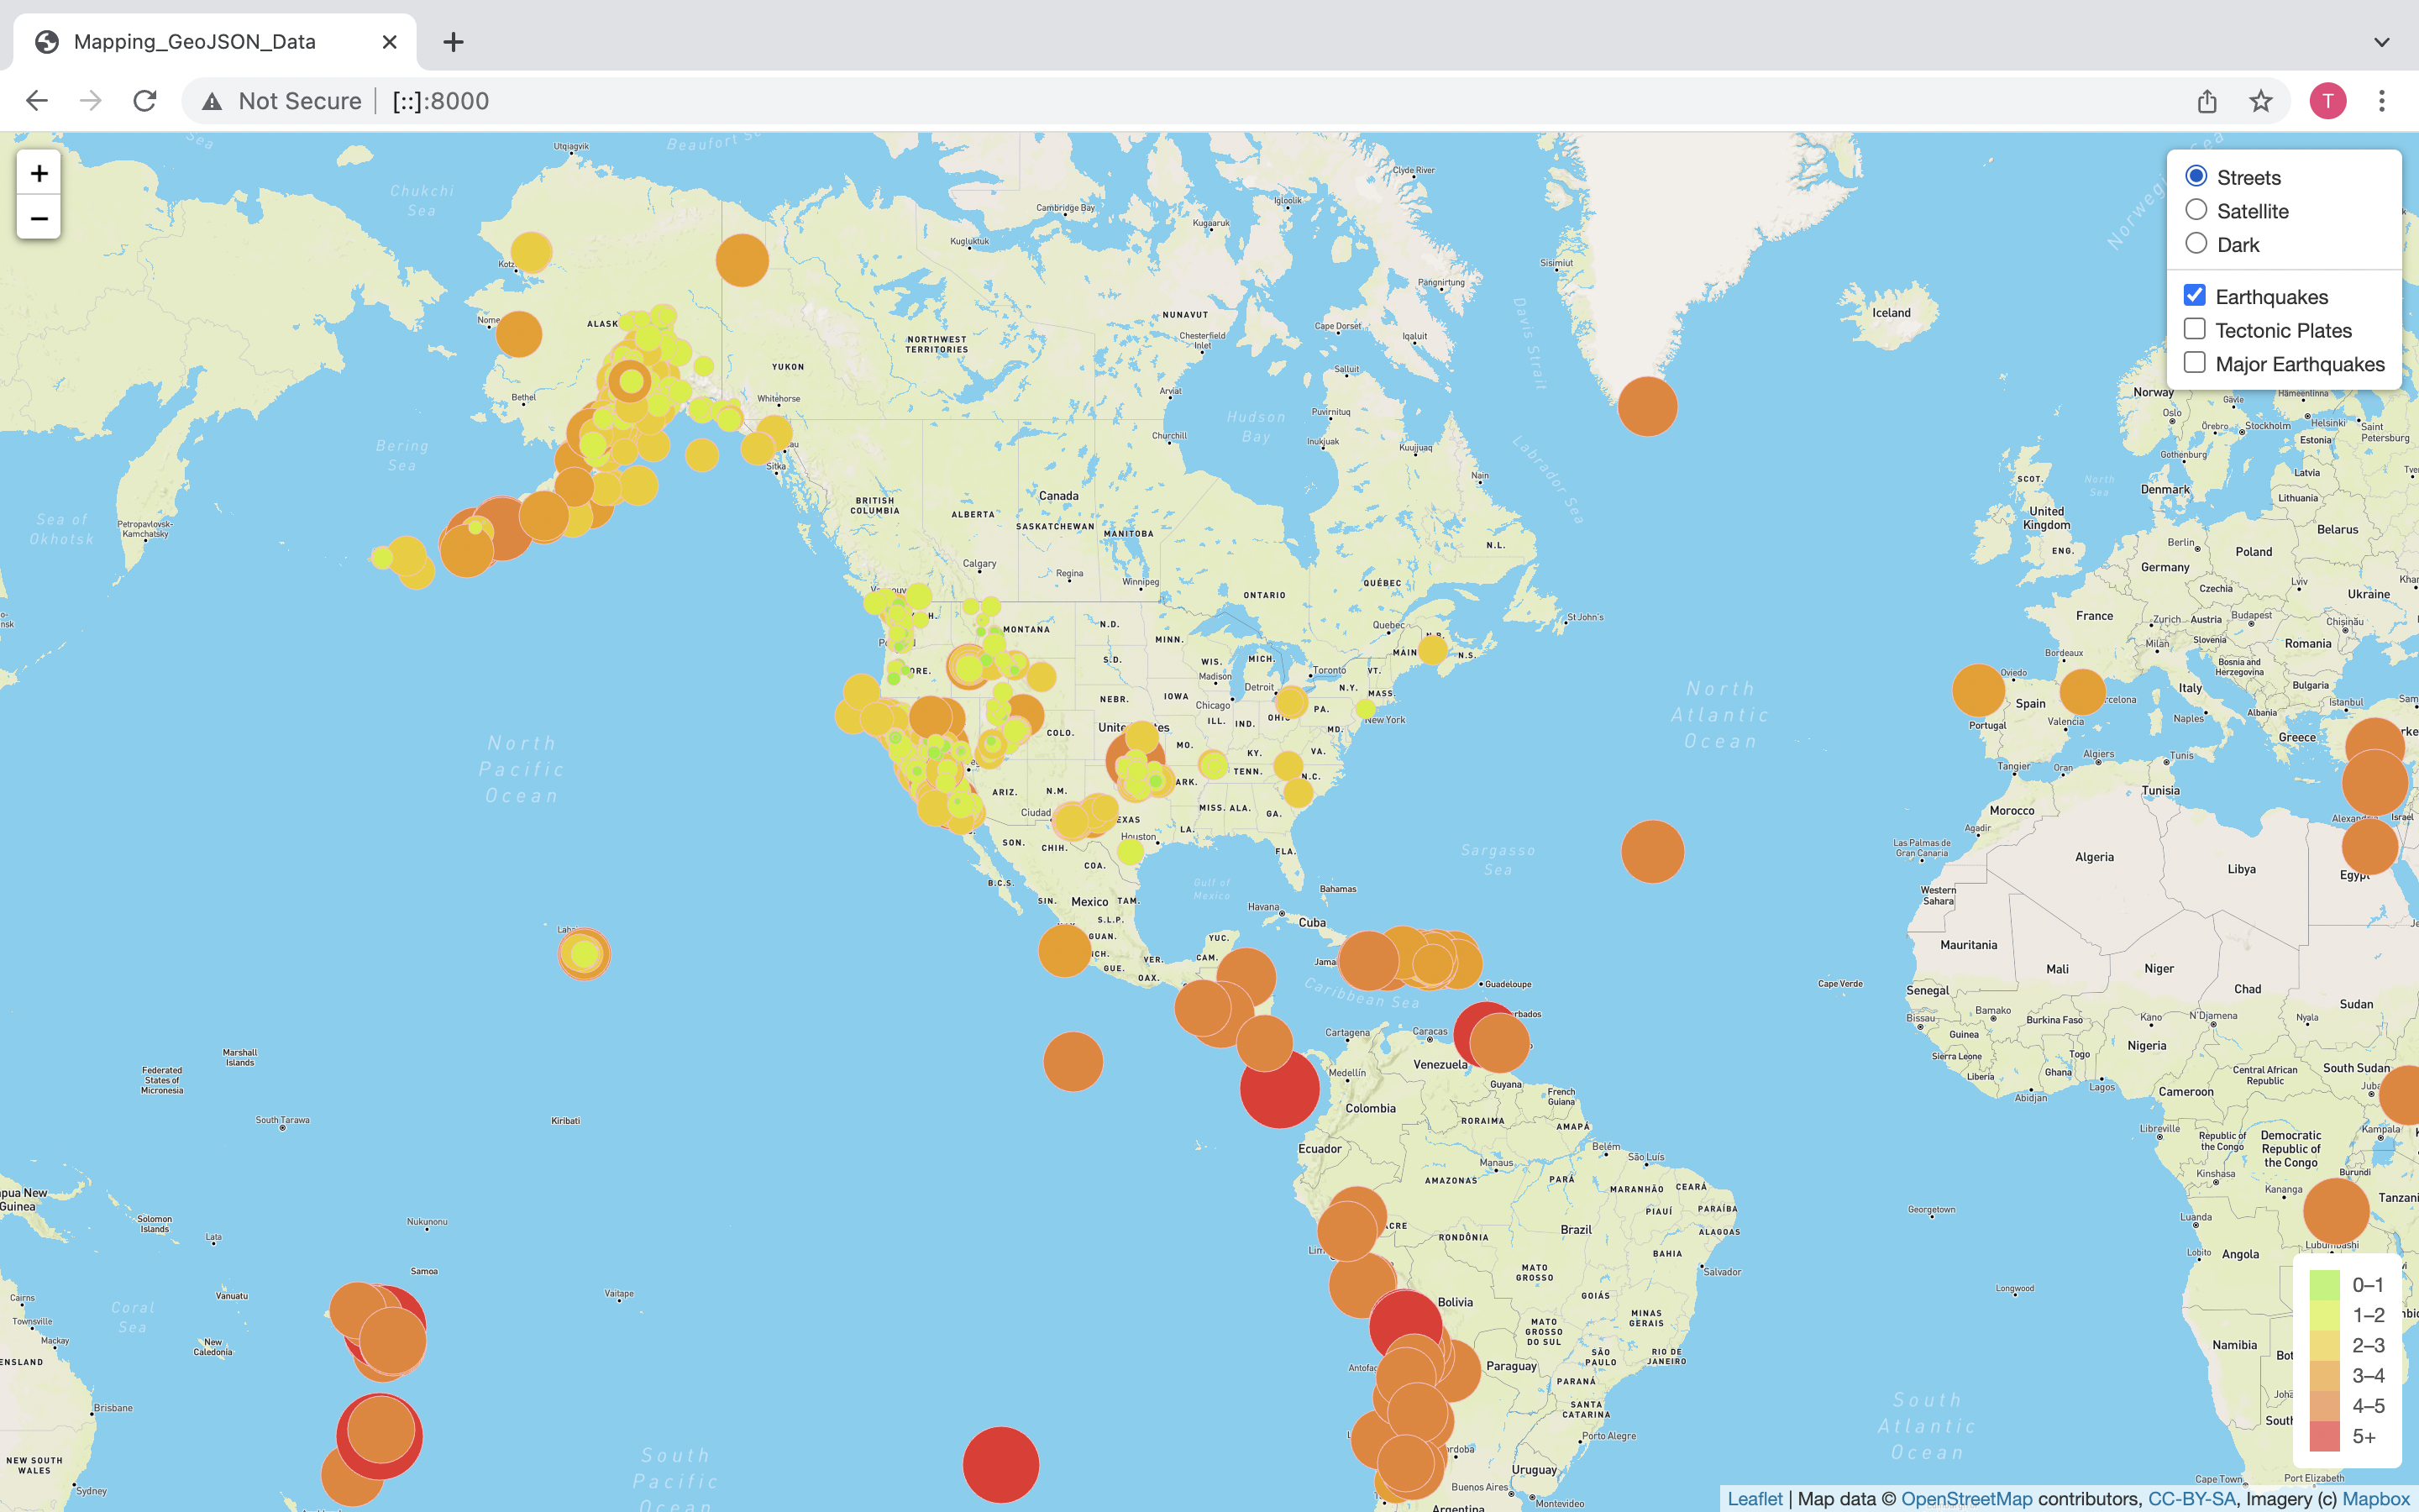The height and width of the screenshot is (1512, 2419).
Task: Click the red earthquake marker west of Colombia
Action: (x=1280, y=1089)
